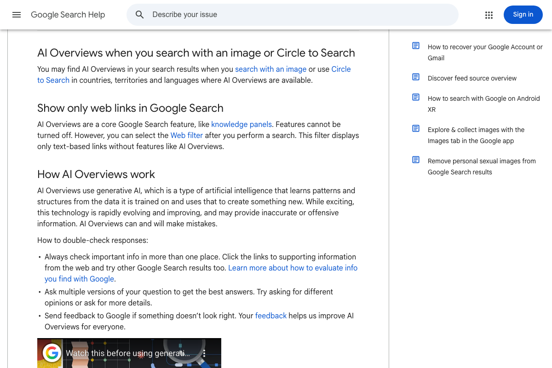Screen dimensions: 552x368
Task: Open the Google apps grid
Action: [x=489, y=15]
